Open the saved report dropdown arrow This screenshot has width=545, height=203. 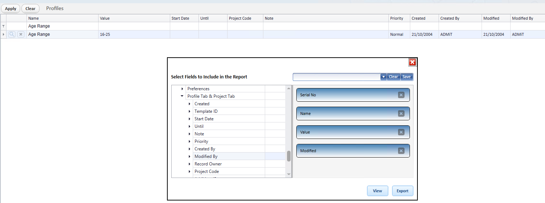(x=383, y=77)
